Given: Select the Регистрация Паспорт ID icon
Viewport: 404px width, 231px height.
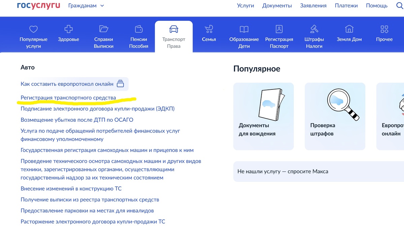Looking at the screenshot, I should (279, 29).
